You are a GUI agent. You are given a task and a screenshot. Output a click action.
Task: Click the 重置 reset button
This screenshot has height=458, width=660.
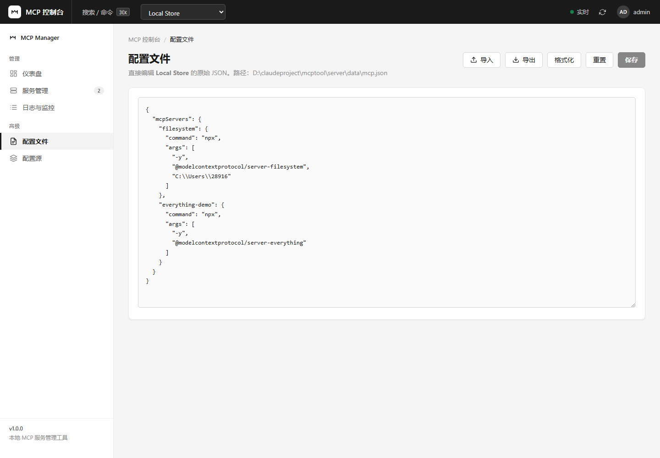click(x=599, y=60)
